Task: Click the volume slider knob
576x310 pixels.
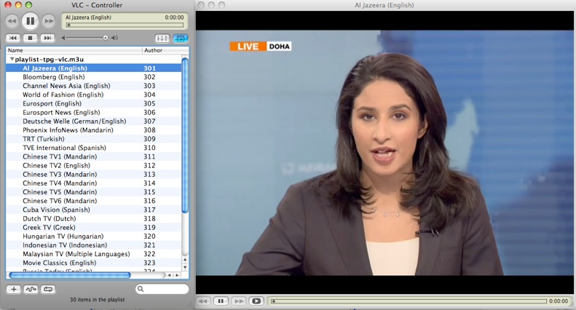Action: 106,38
